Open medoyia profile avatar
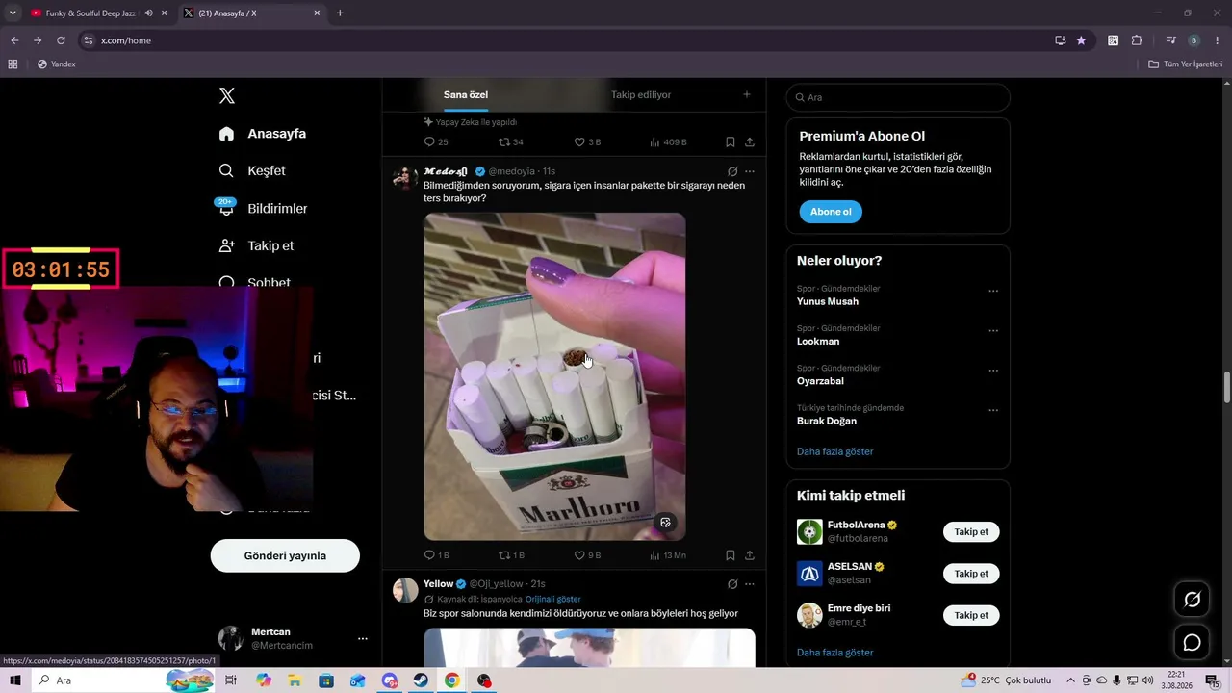The width and height of the screenshot is (1232, 693). (x=405, y=177)
